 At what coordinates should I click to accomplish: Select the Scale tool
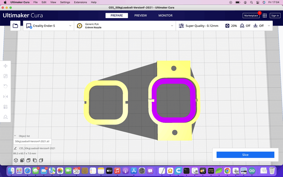pyautogui.click(x=6, y=76)
